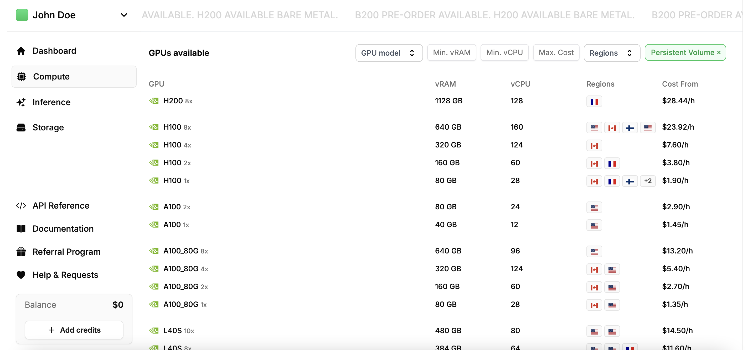753x350 pixels.
Task: Click the Add credits button
Action: click(74, 330)
